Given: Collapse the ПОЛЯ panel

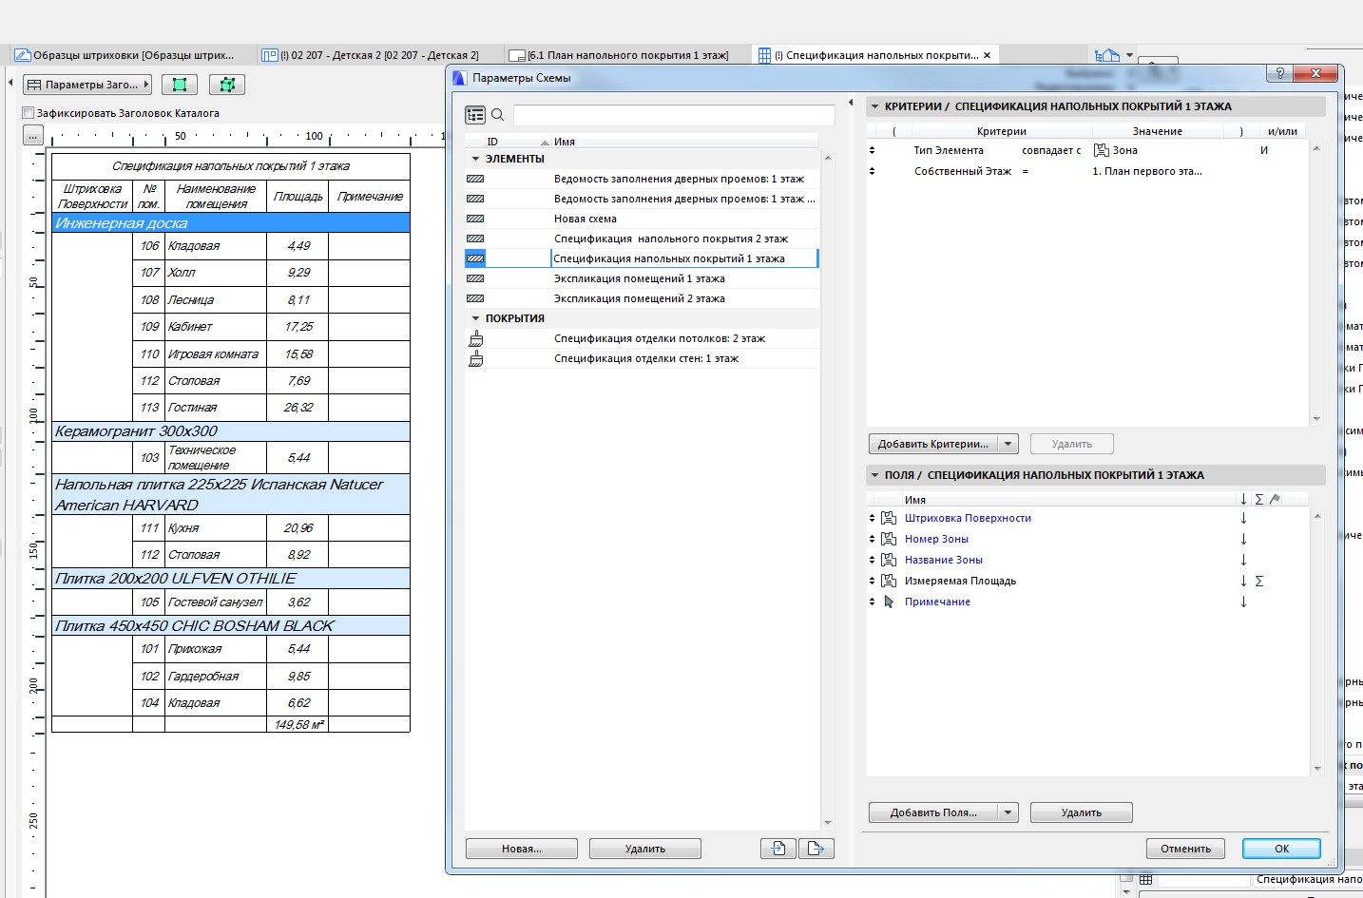Looking at the screenshot, I should pyautogui.click(x=874, y=475).
